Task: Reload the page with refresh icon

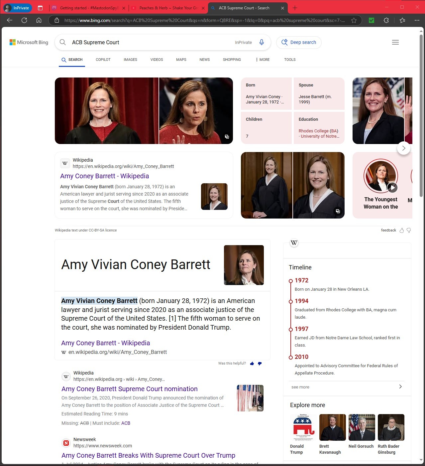Action: coord(24,20)
